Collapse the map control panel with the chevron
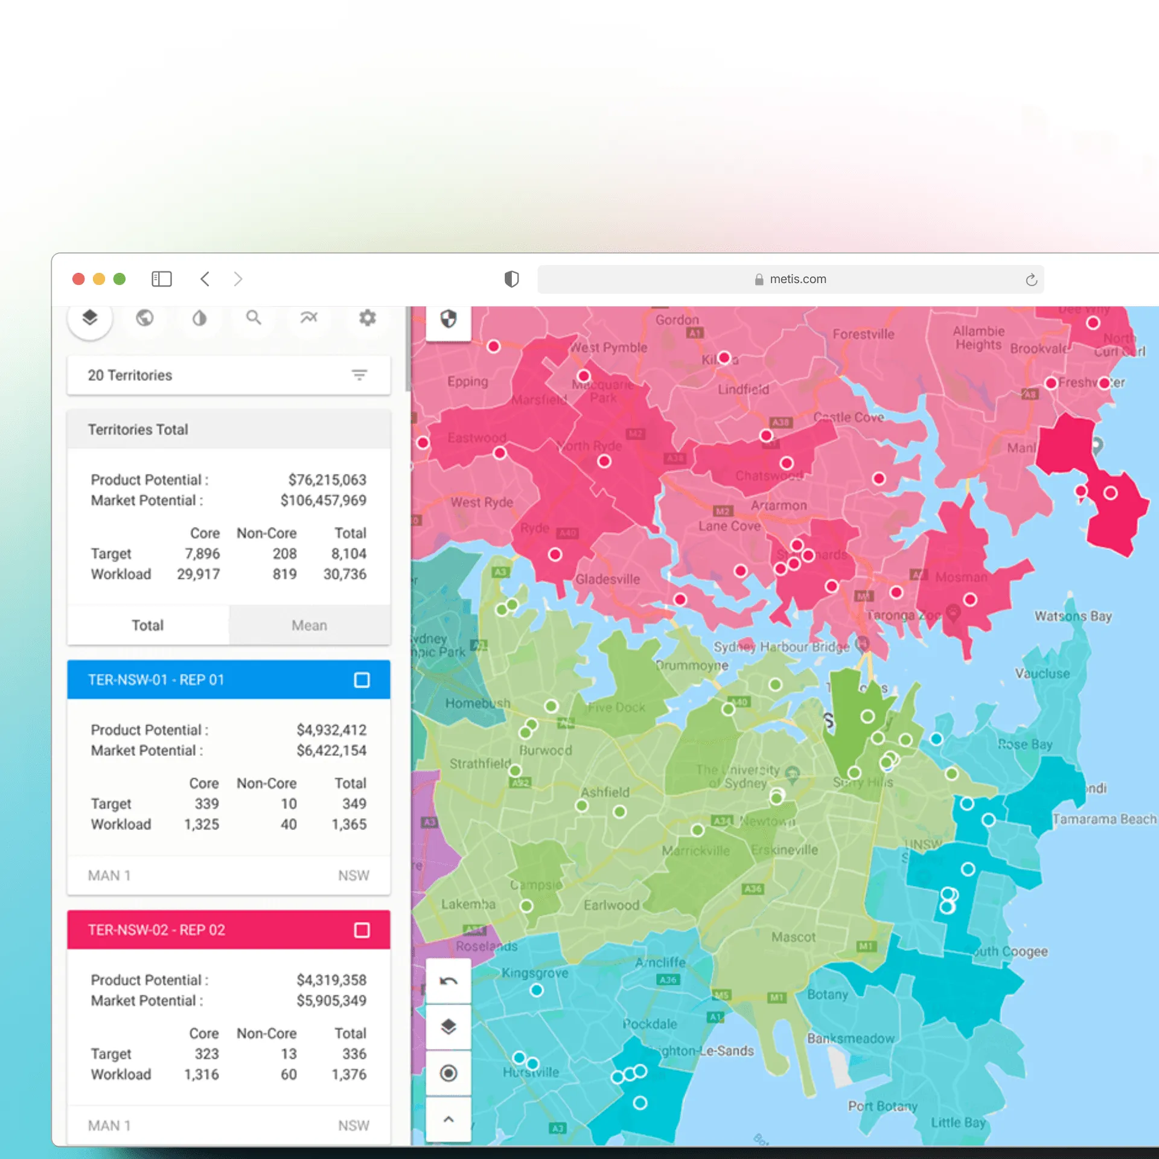Viewport: 1159px width, 1159px height. pyautogui.click(x=448, y=1119)
